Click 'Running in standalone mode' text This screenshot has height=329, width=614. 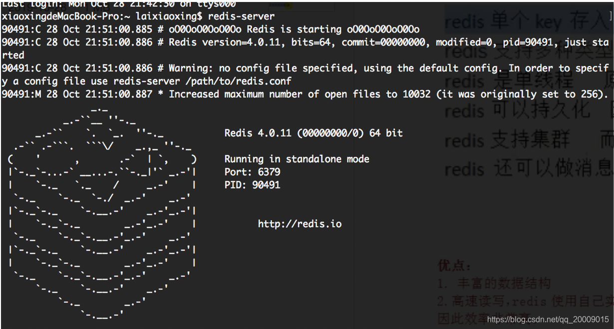pos(297,159)
